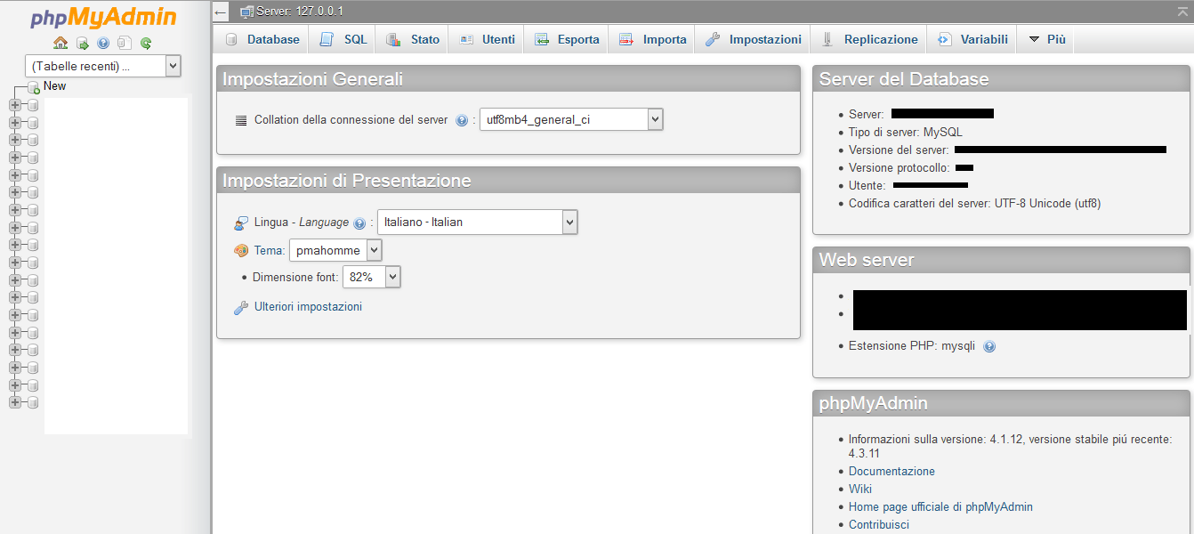The height and width of the screenshot is (534, 1194).
Task: Click the Dimensione font label
Action: click(295, 278)
